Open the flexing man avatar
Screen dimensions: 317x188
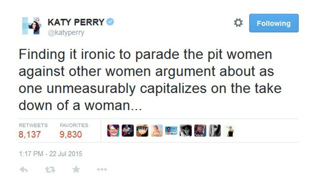(x=171, y=130)
